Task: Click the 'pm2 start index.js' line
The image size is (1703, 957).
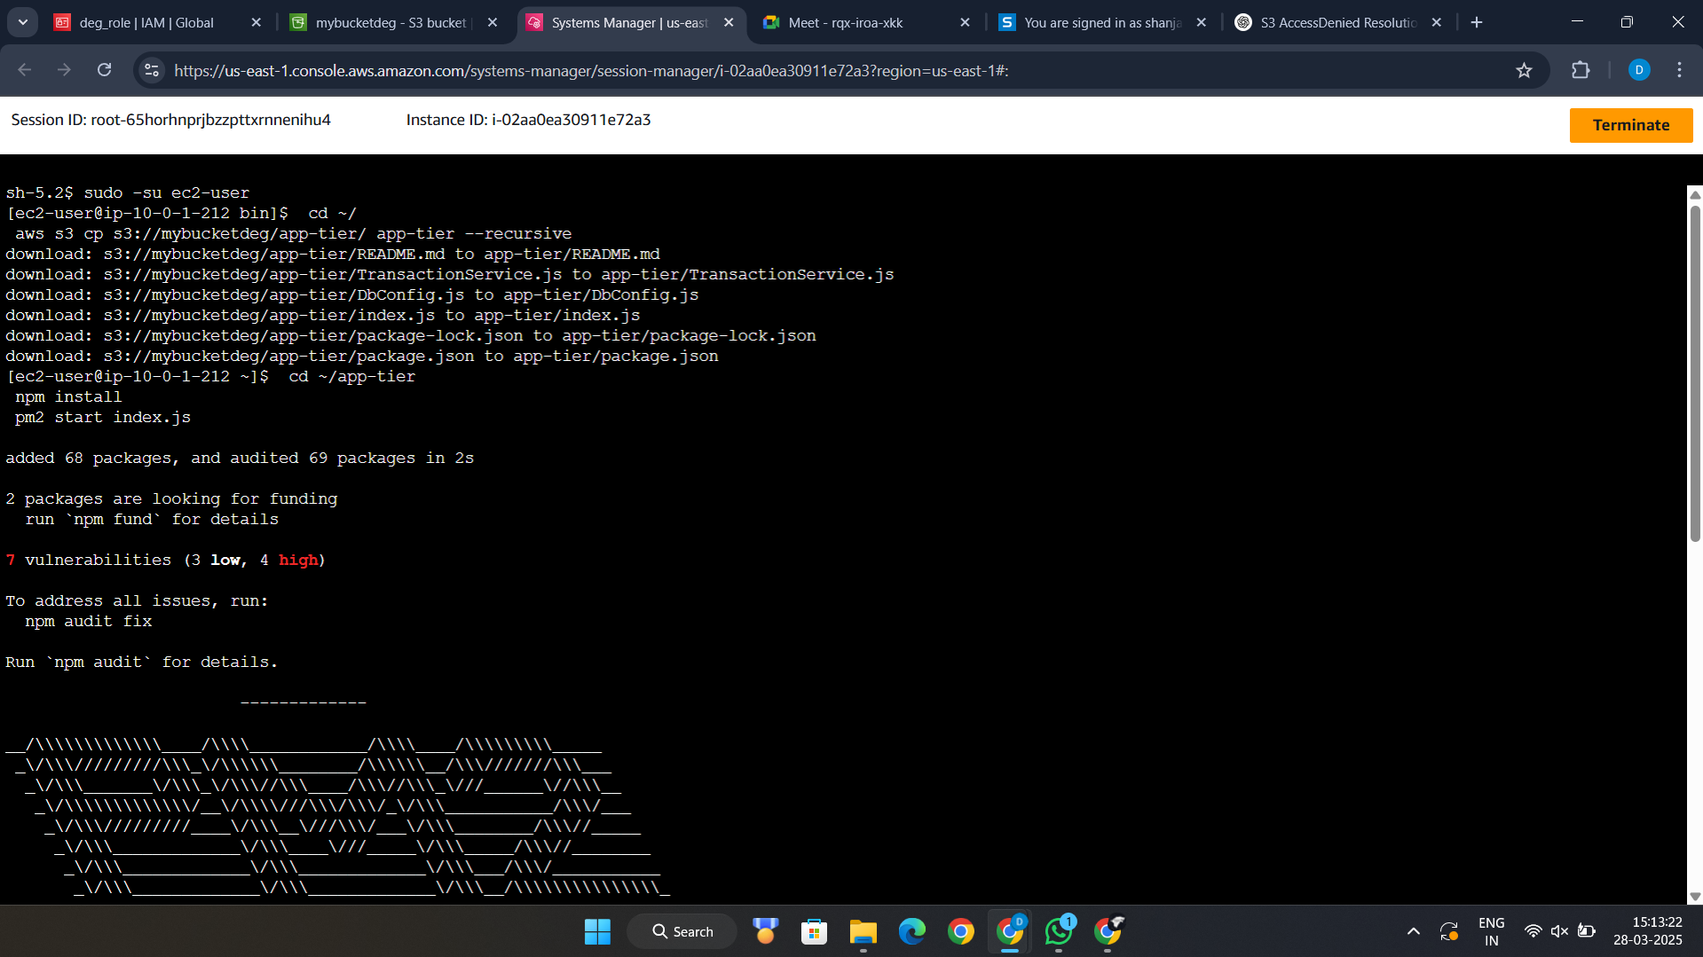Action: [x=103, y=418]
